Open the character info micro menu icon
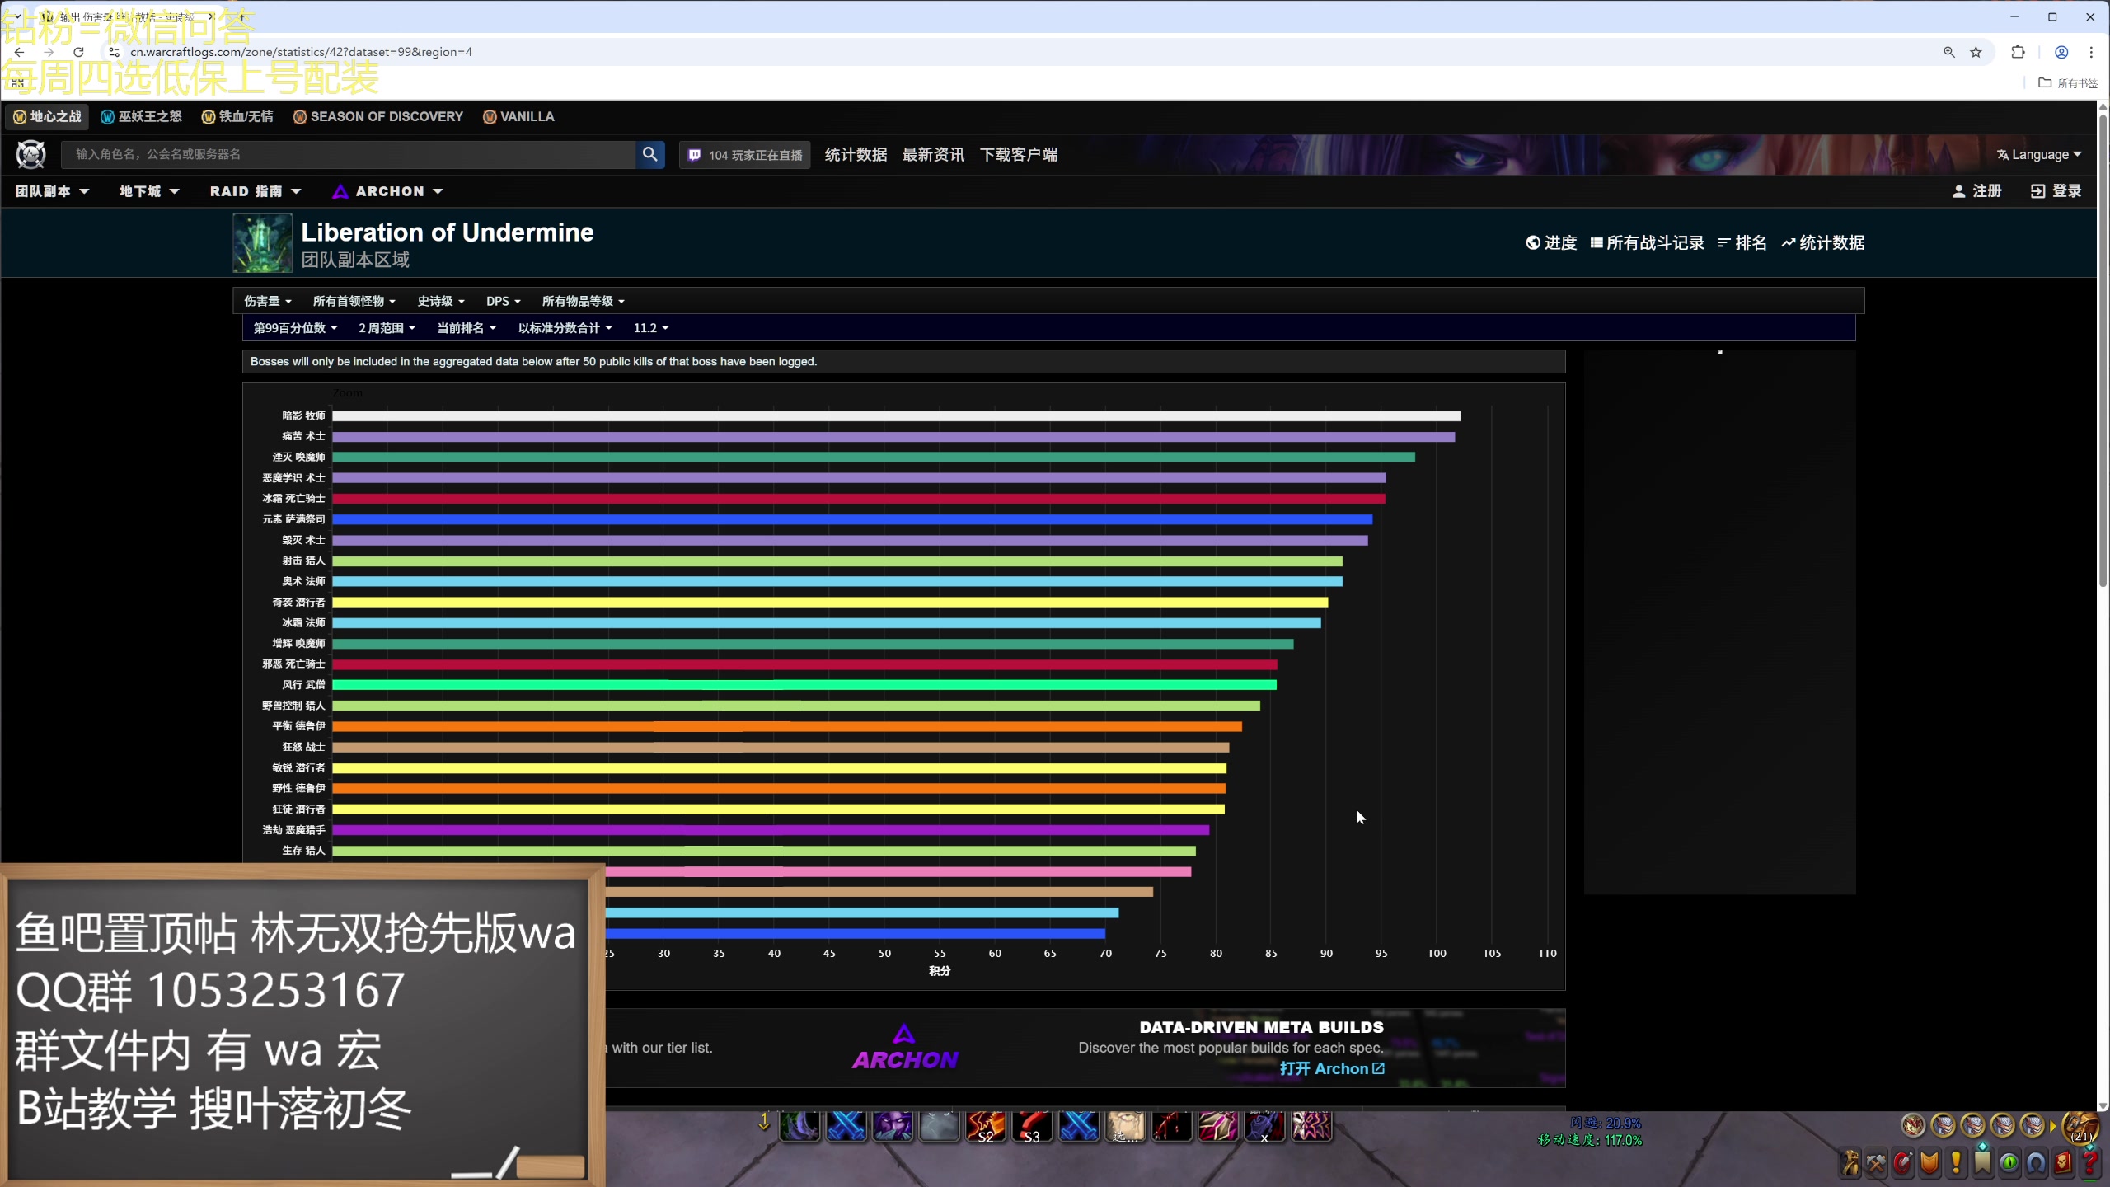 tap(1850, 1163)
